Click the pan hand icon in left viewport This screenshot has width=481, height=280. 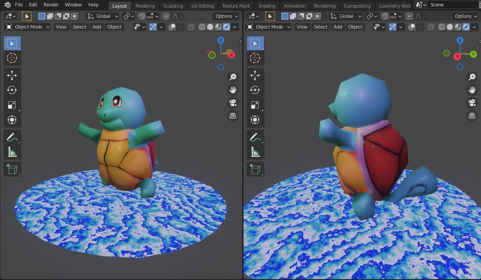pyautogui.click(x=233, y=90)
